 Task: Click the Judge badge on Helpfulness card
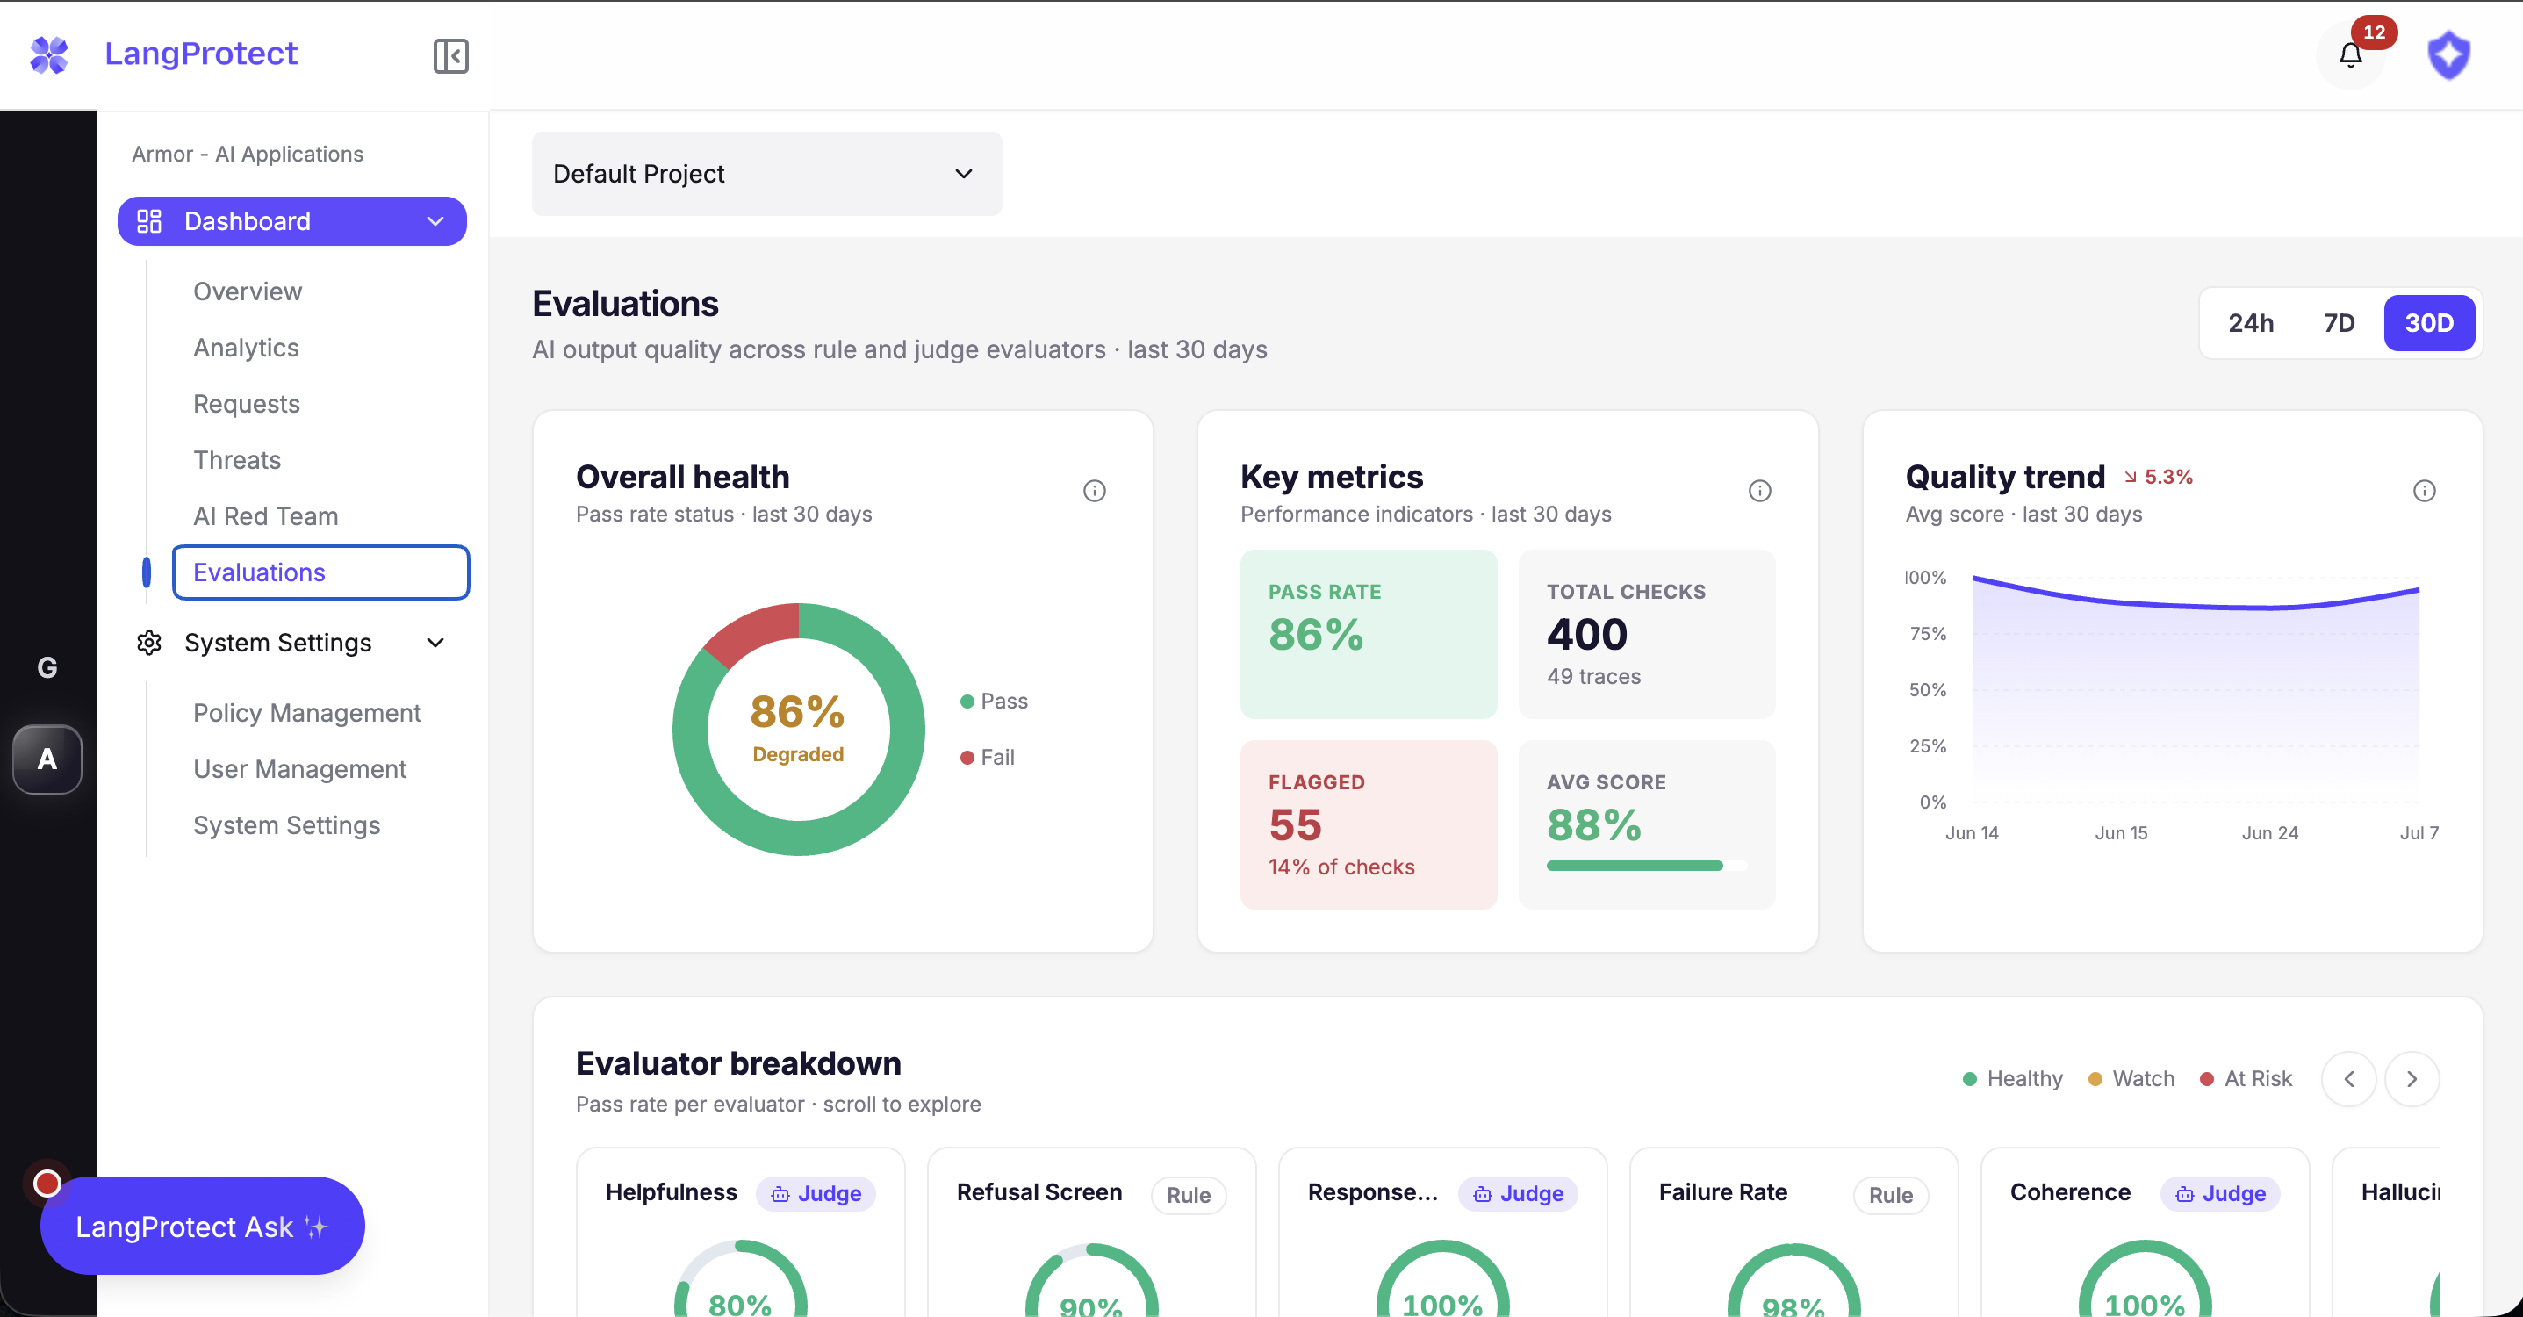click(816, 1193)
